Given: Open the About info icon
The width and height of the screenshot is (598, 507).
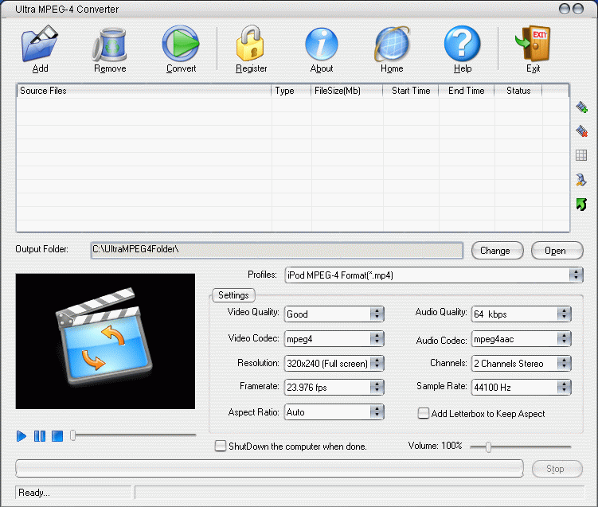Looking at the screenshot, I should click(322, 45).
